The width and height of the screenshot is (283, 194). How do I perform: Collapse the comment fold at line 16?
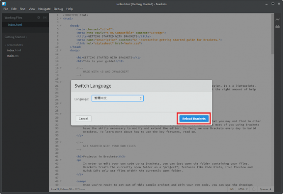point(61,68)
